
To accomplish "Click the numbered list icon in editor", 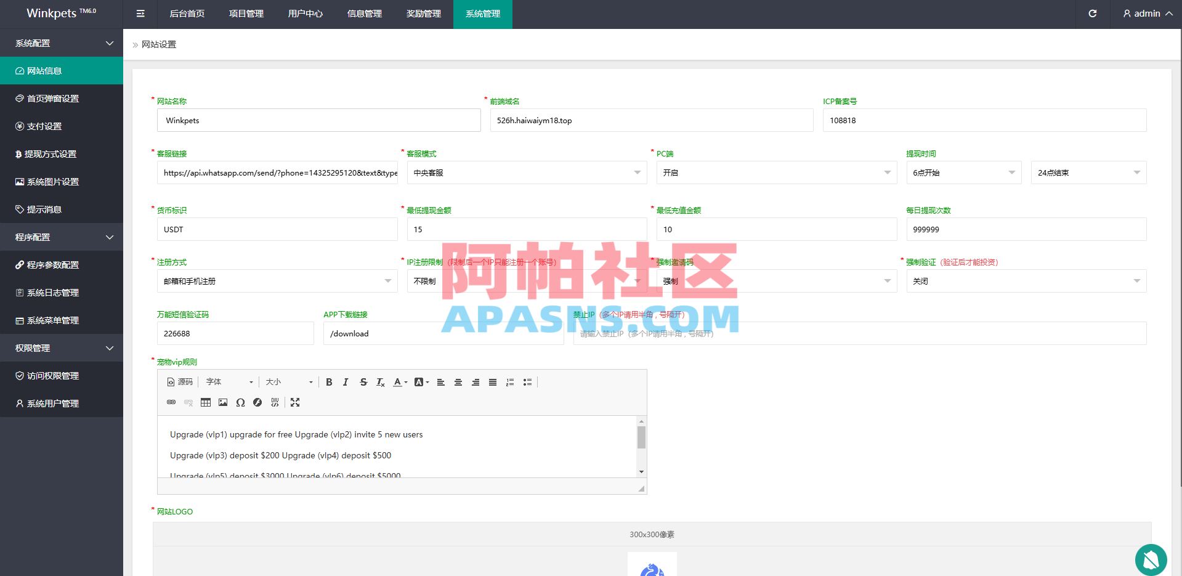I will [x=510, y=382].
